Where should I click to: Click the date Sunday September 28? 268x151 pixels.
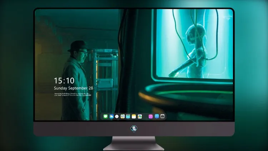click(x=74, y=88)
